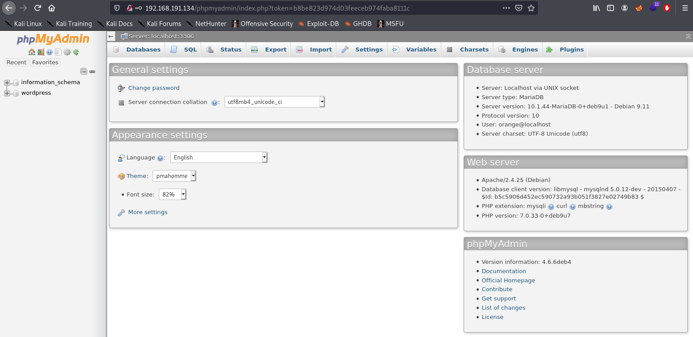Click the help icon after mbstring extension
Screen dimensions: 693x337
(x=609, y=207)
